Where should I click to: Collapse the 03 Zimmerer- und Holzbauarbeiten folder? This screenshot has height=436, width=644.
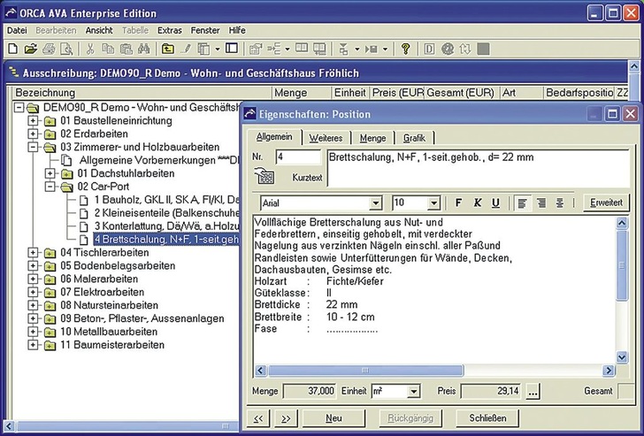click(33, 147)
